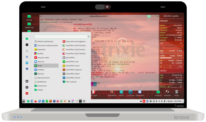Open the Beállítások category
This screenshot has height=122, width=206.
click(41, 82)
